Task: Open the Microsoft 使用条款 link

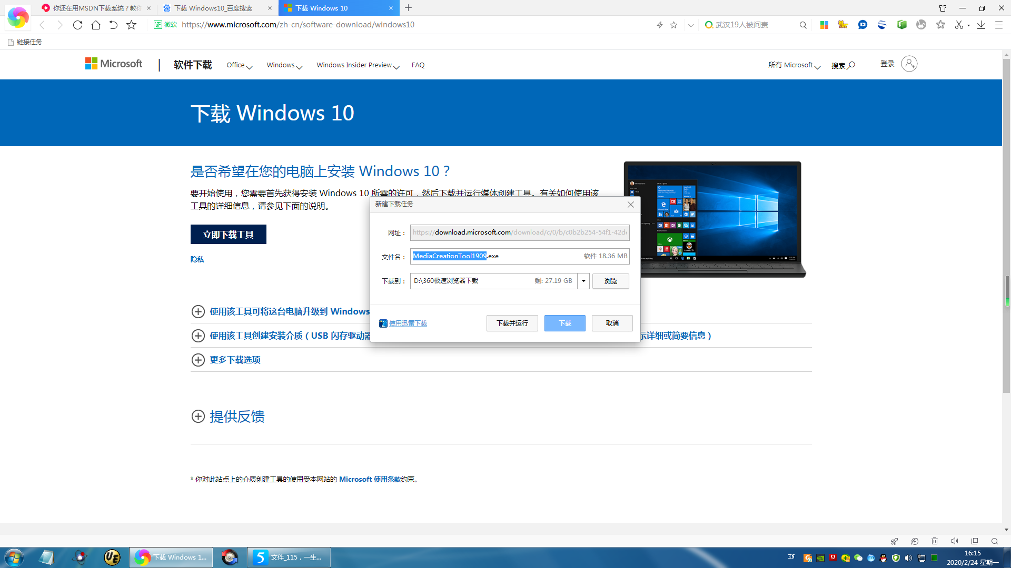Action: point(370,479)
